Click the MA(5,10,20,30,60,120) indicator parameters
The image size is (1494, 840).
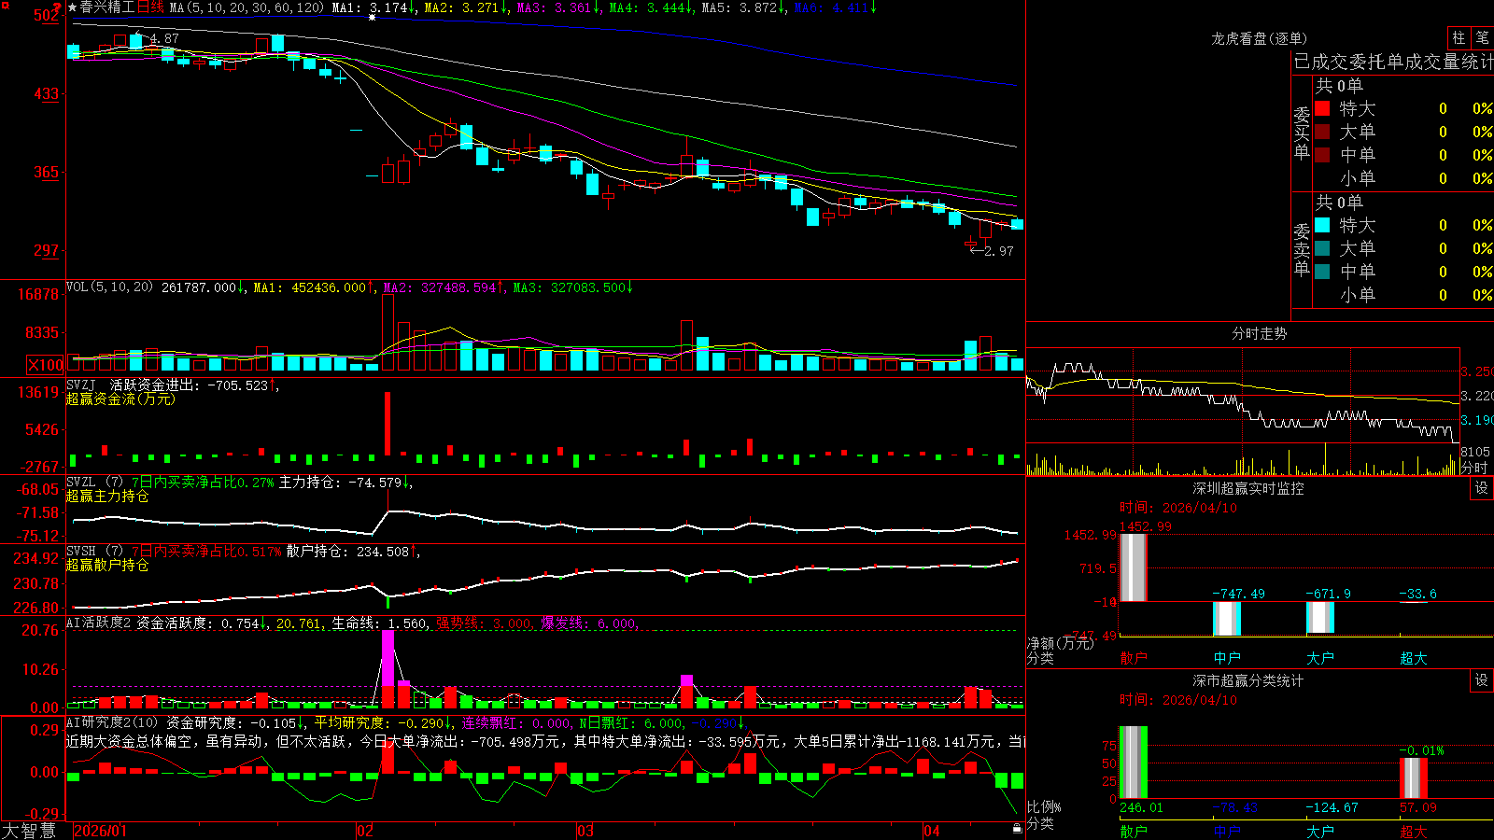pyautogui.click(x=247, y=7)
